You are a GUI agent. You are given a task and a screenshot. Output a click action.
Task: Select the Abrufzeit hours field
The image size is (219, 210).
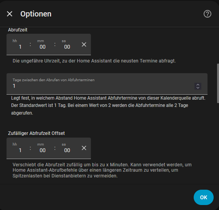(18, 44)
